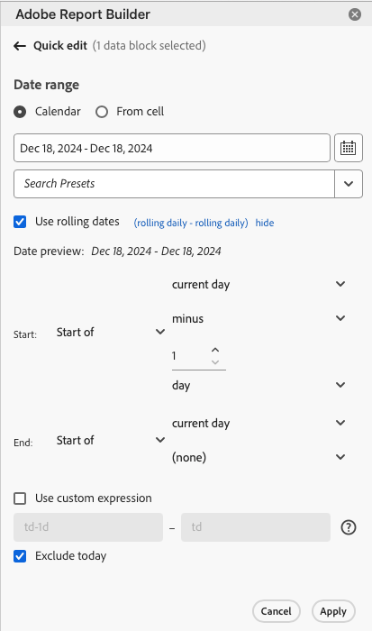Open the custom expression help icon

click(349, 527)
